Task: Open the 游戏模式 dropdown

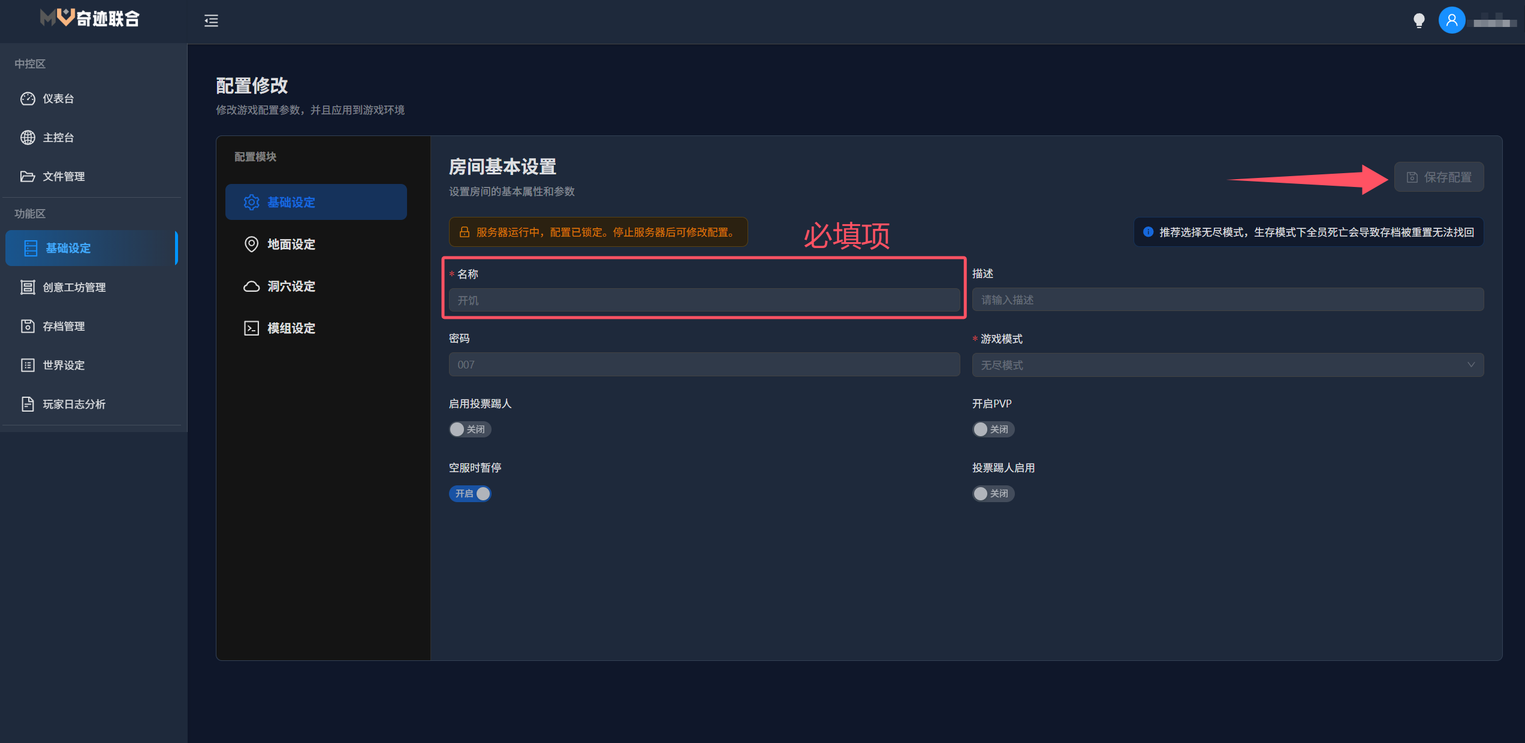Action: point(1226,364)
